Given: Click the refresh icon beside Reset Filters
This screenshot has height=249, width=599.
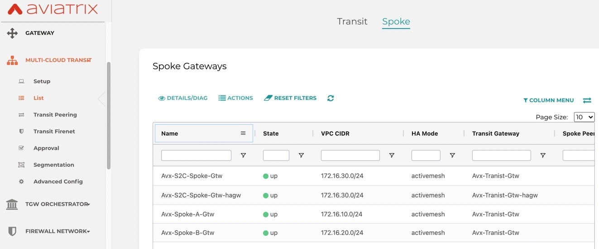Looking at the screenshot, I should click(331, 98).
